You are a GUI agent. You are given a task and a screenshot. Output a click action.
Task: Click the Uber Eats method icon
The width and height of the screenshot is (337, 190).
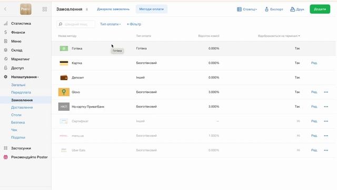point(64,150)
